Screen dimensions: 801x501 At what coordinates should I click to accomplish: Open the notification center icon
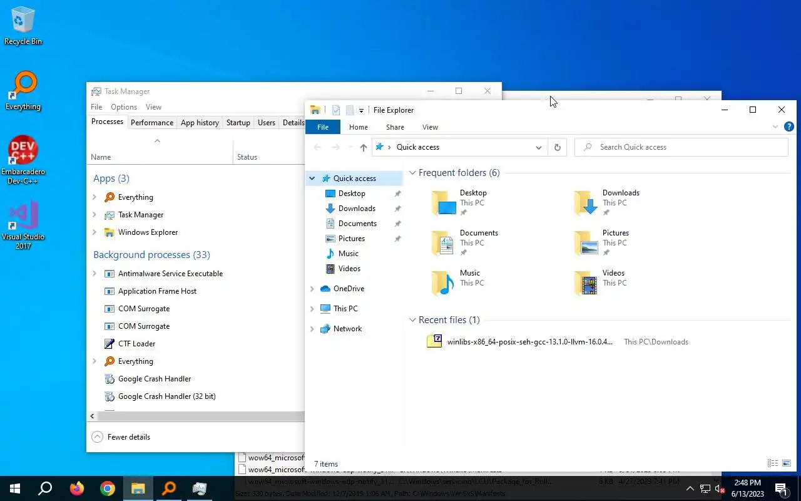[x=781, y=488]
